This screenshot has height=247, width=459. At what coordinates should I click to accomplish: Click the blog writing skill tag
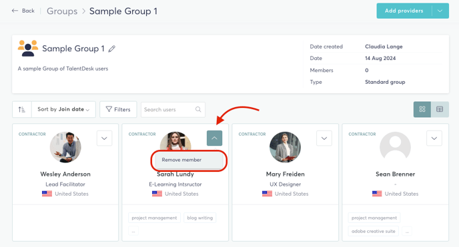coord(200,218)
